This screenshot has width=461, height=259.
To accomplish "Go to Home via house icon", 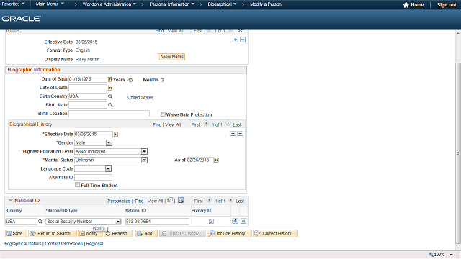I will 406,5.
